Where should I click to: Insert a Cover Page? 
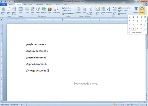(x=3, y=11)
